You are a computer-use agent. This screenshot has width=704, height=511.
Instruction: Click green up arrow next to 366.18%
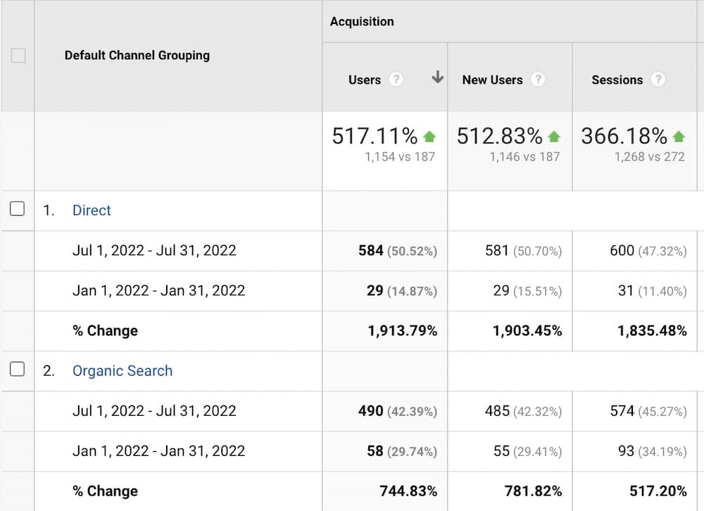(679, 136)
